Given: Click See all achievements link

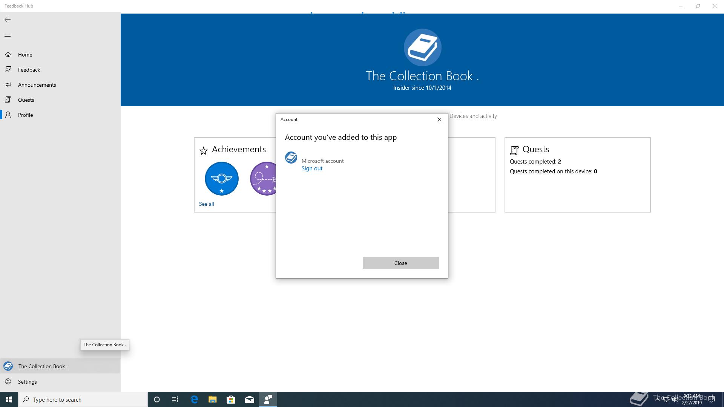Looking at the screenshot, I should [x=206, y=204].
